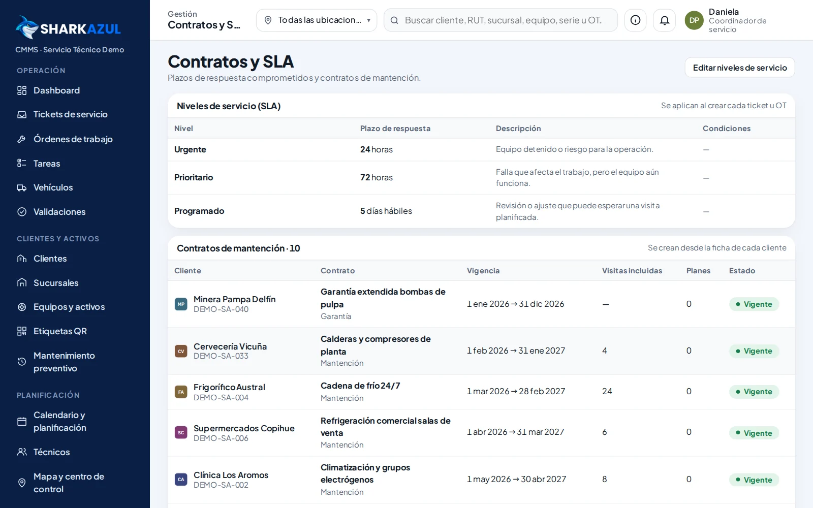The height and width of the screenshot is (508, 813).
Task: Click the Vigente badge for Supermercados Copihue
Action: click(x=754, y=433)
